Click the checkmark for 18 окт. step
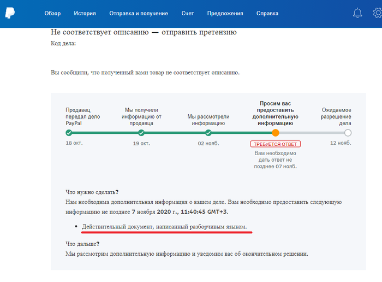The width and height of the screenshot is (382, 282). click(69, 133)
